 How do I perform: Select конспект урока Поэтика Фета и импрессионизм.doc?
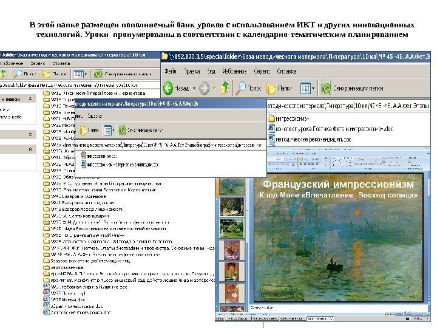pos(331,129)
